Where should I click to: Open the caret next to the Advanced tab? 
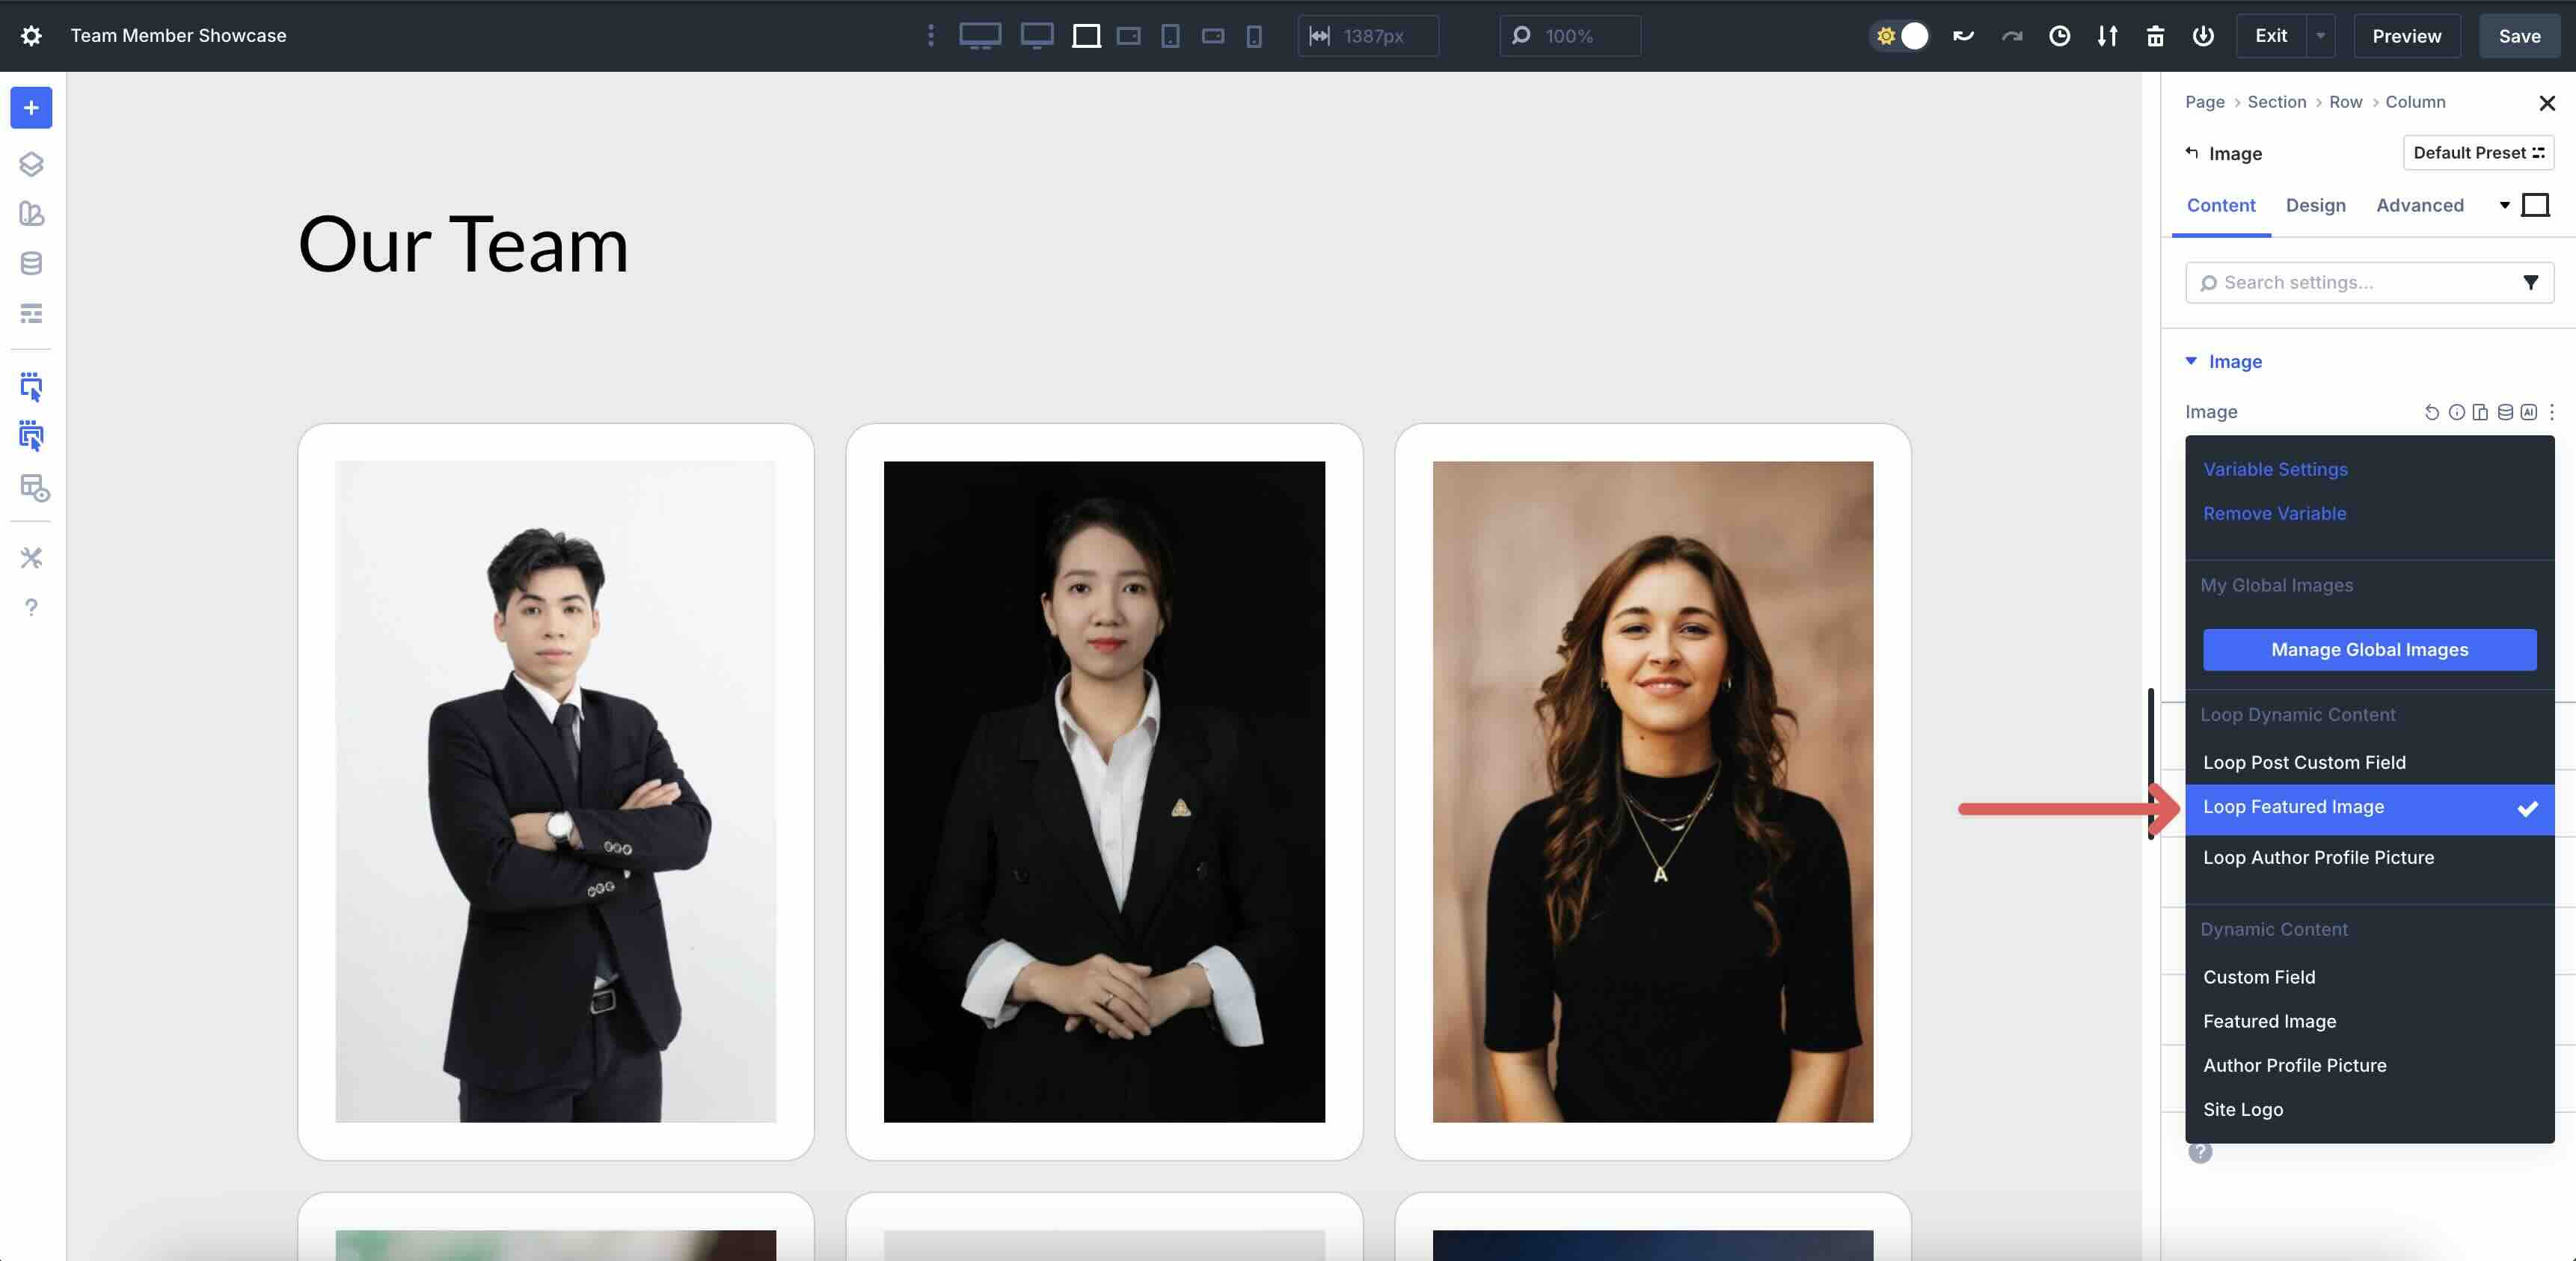point(2504,204)
